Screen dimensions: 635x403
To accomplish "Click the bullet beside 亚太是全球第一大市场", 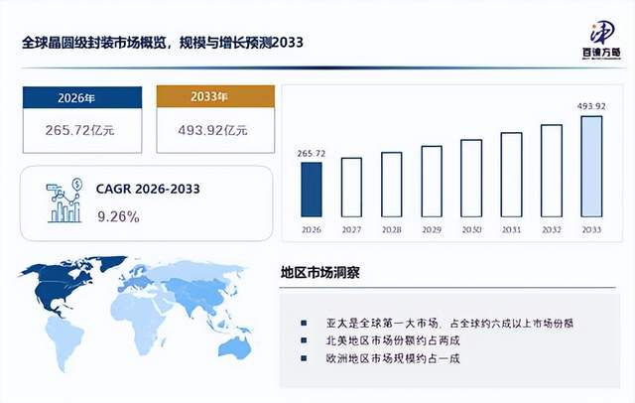I will (x=304, y=324).
